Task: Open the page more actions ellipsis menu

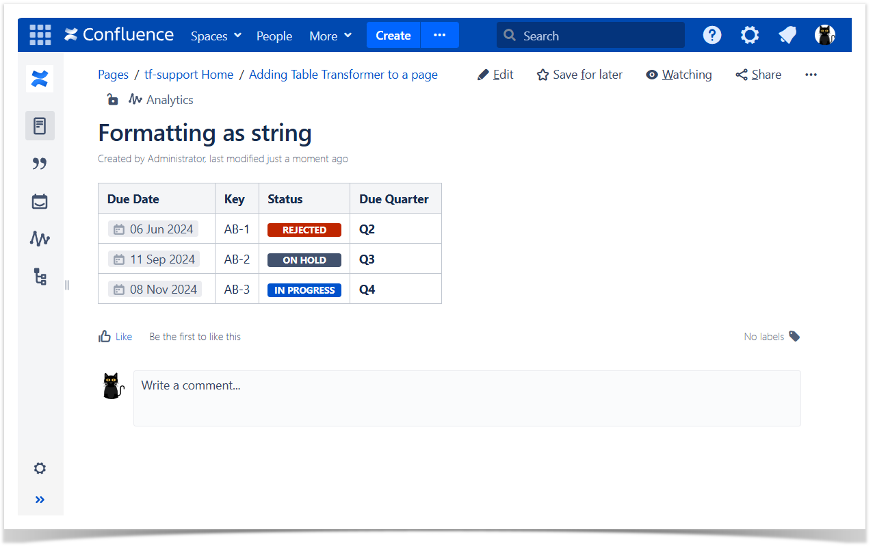Action: 811,75
